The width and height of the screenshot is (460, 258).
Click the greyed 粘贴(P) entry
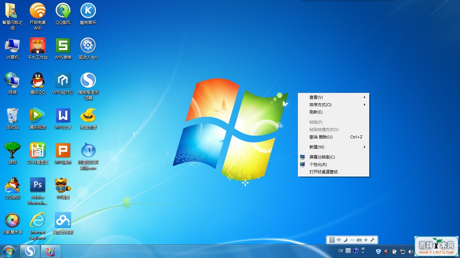(x=333, y=122)
